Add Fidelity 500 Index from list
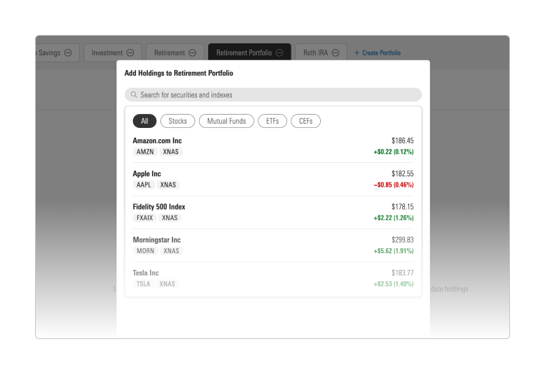This screenshot has height=374, width=545. point(272,212)
